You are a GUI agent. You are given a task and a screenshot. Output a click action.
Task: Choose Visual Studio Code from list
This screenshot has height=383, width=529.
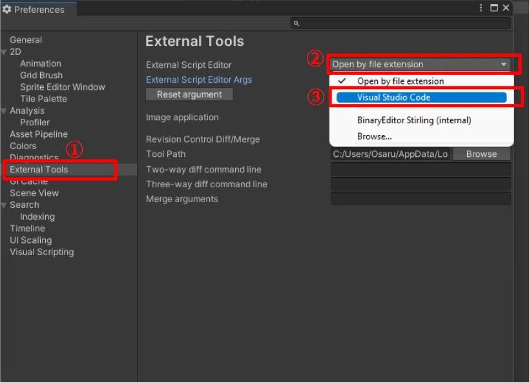pos(421,98)
